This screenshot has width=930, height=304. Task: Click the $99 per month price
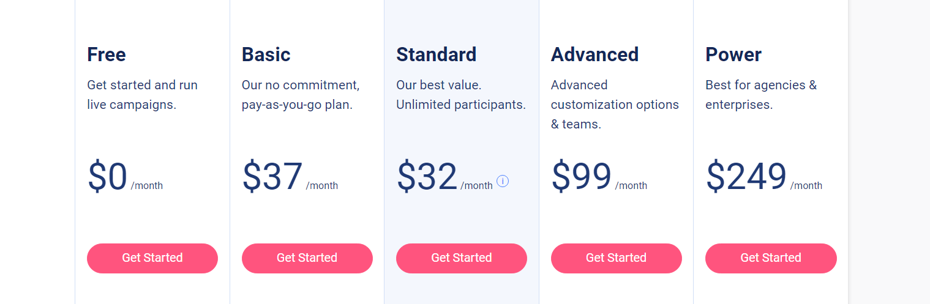(582, 177)
